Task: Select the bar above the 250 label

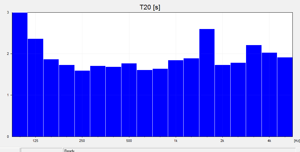Action: click(x=82, y=103)
